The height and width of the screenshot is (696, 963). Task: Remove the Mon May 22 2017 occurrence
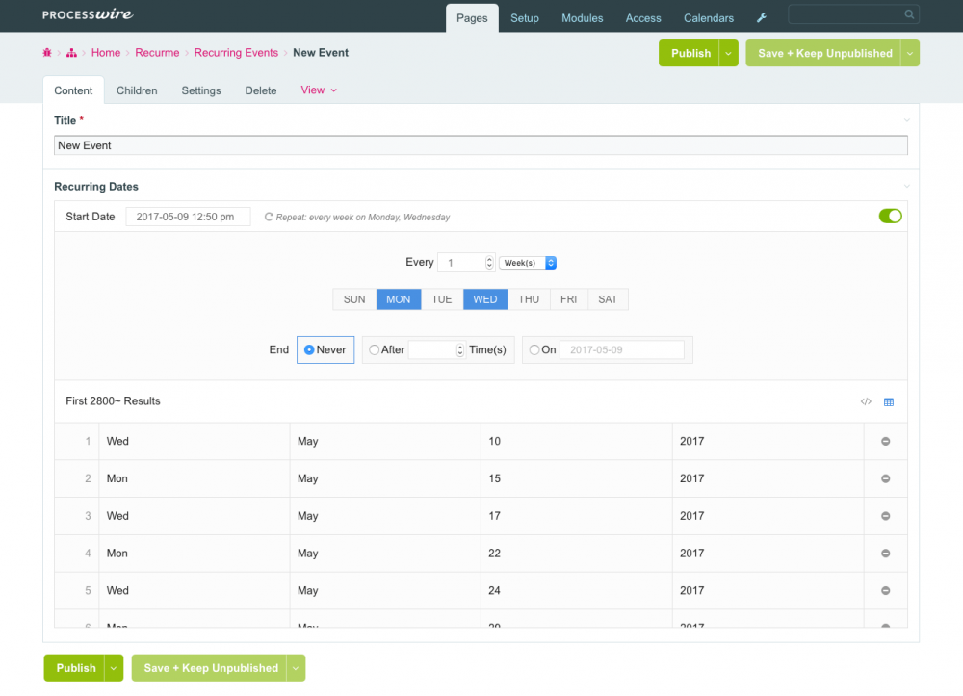[x=885, y=554]
